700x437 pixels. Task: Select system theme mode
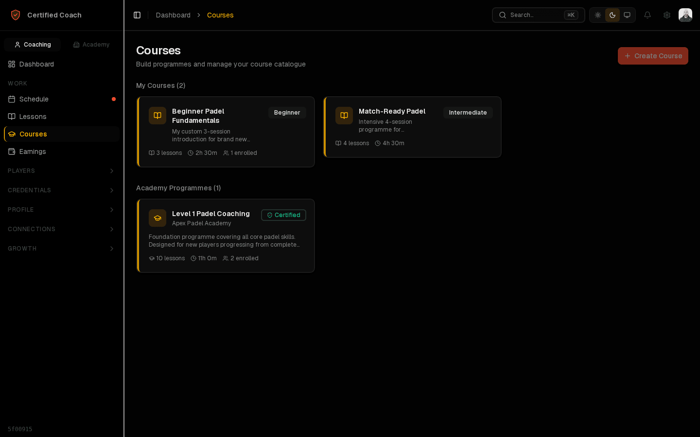pyautogui.click(x=627, y=15)
